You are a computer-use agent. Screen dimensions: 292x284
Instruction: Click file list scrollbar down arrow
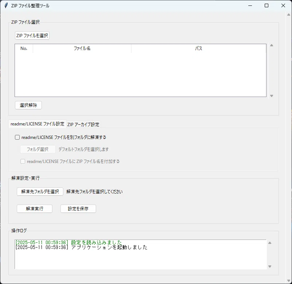coord(272,96)
